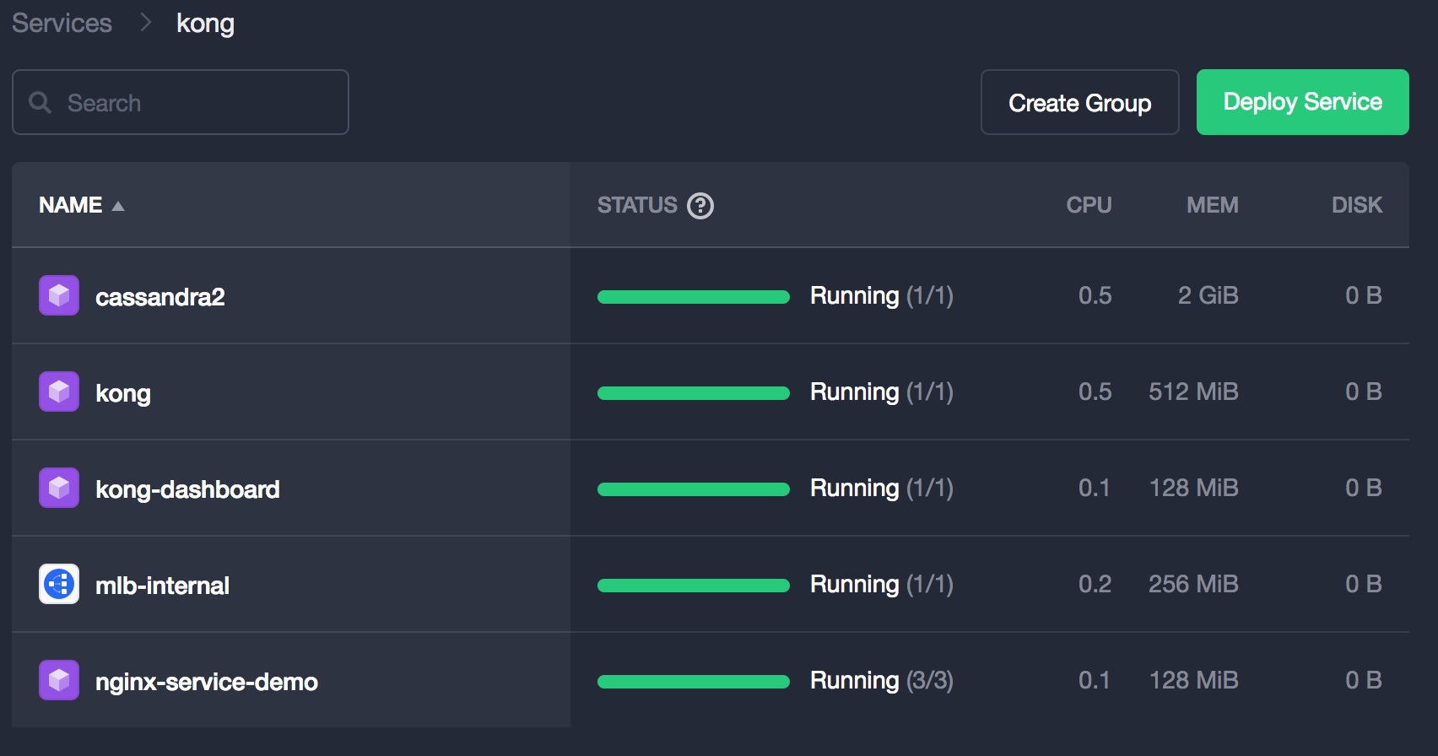Image resolution: width=1438 pixels, height=756 pixels.
Task: Click the status help question mark icon
Action: (700, 206)
